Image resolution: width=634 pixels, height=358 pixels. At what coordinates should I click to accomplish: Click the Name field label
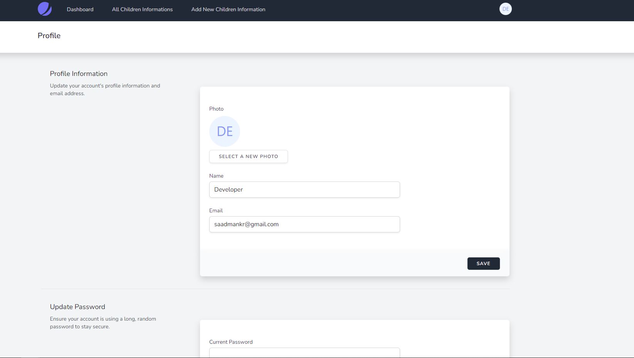(x=216, y=176)
